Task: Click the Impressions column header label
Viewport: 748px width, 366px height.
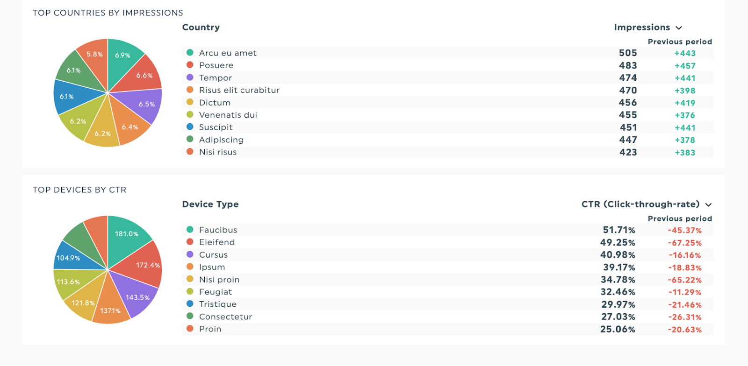Action: (641, 28)
